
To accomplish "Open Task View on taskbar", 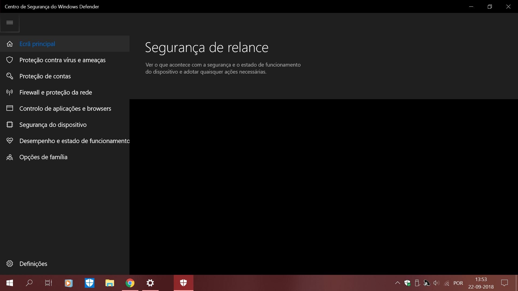I will (x=49, y=283).
